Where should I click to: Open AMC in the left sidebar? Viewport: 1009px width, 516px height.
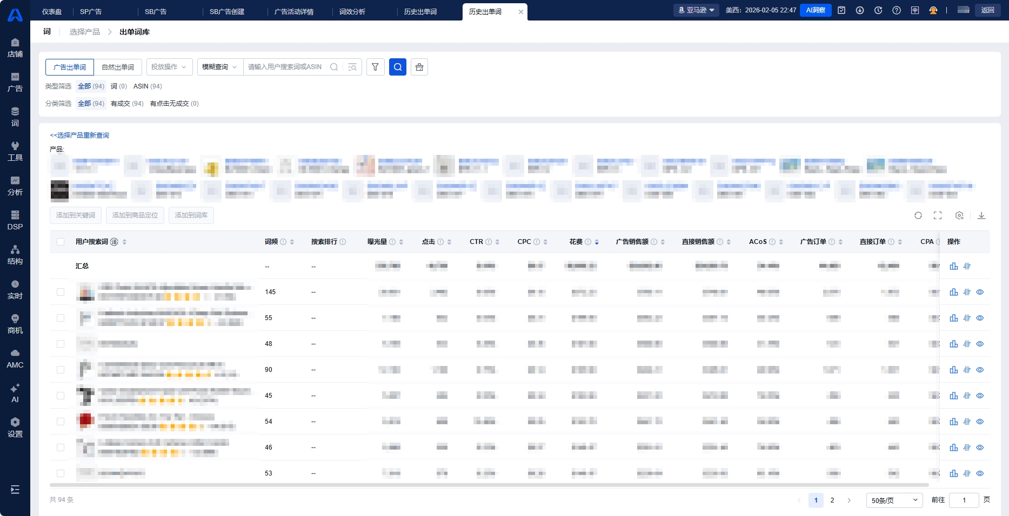[x=15, y=358]
